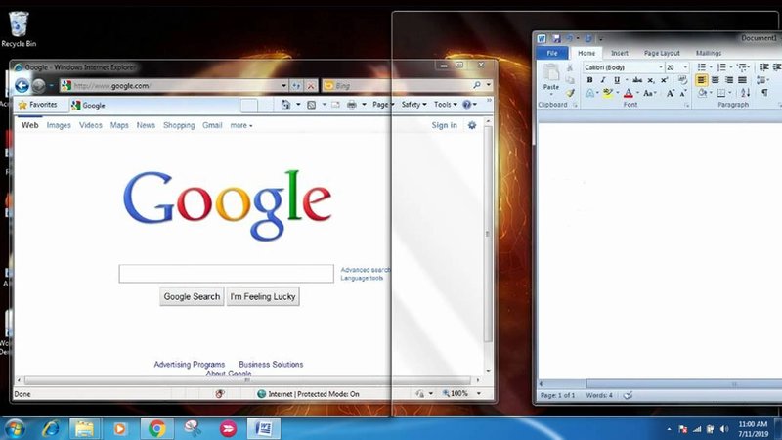This screenshot has width=782, height=440.
Task: Click the Print icon in IE toolbar
Action: (352, 105)
